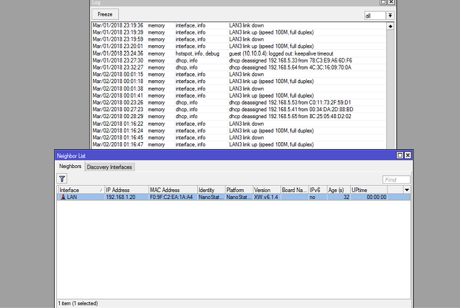460x308 pixels.
Task: Switch to the Discovery Interfaces tab
Action: [x=109, y=167]
